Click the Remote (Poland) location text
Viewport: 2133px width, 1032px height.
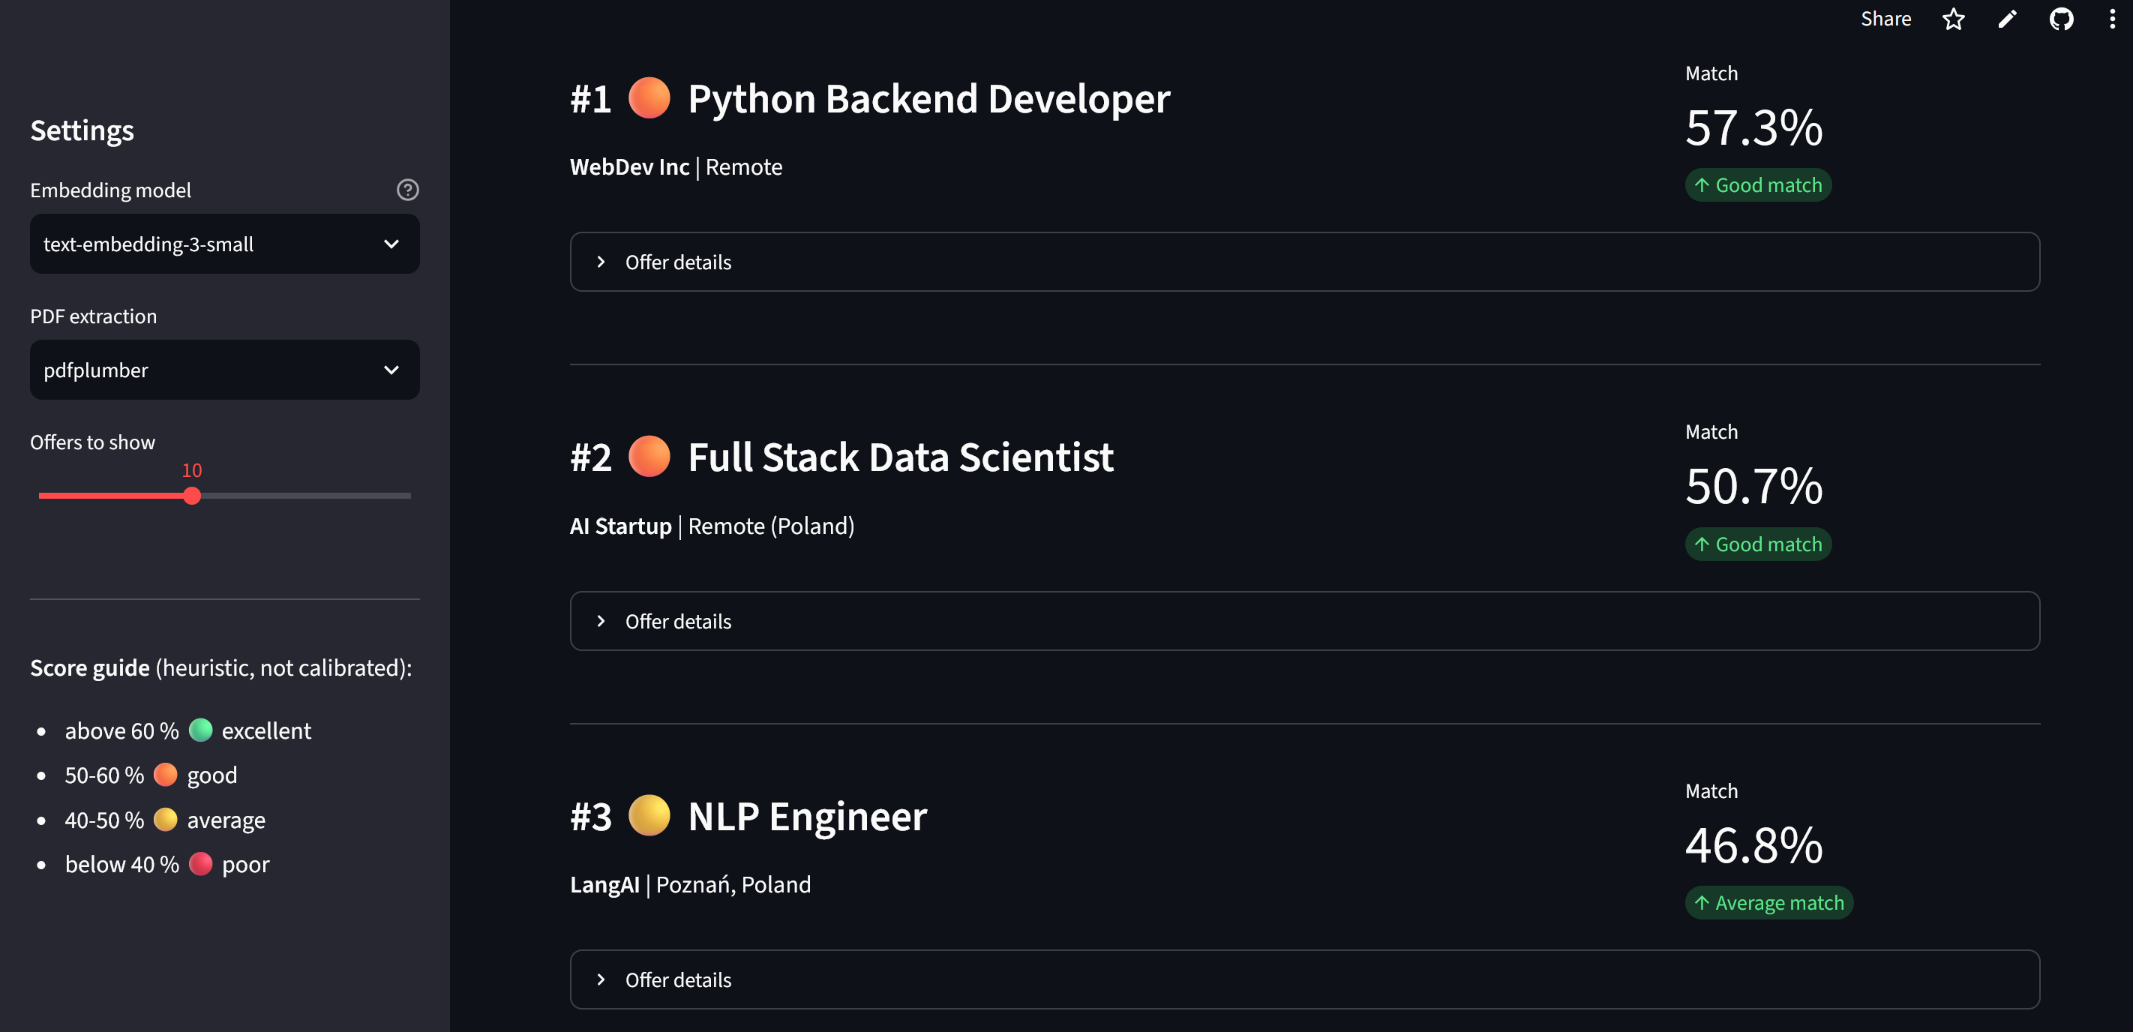coord(771,526)
